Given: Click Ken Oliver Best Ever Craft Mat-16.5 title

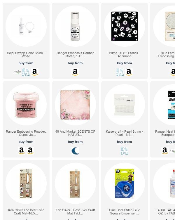Looking at the screenshot, I should point(26,212).
